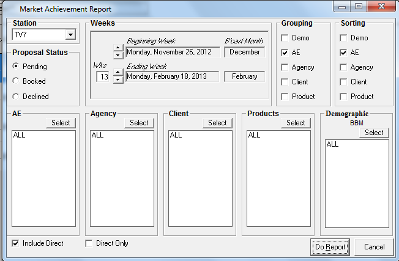Select the Pending proposal status
The image size is (399, 261).
[16, 67]
